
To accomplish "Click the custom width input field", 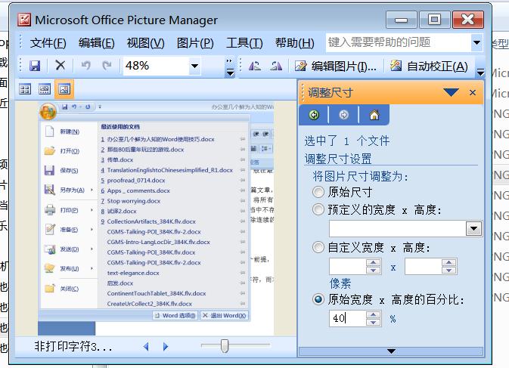I will [347, 267].
